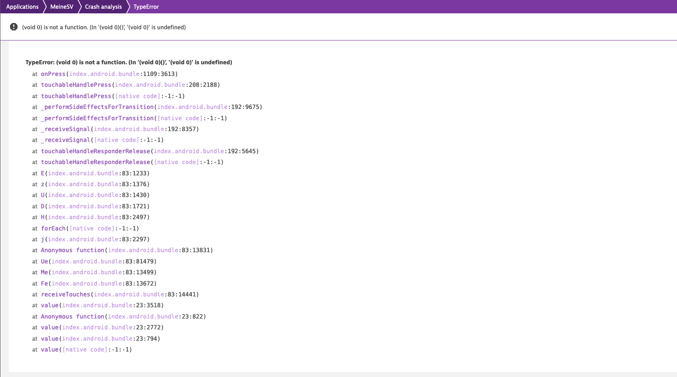Viewport: 677px width, 377px height.
Task: Select the TypeError breadcrumb
Action: (146, 7)
